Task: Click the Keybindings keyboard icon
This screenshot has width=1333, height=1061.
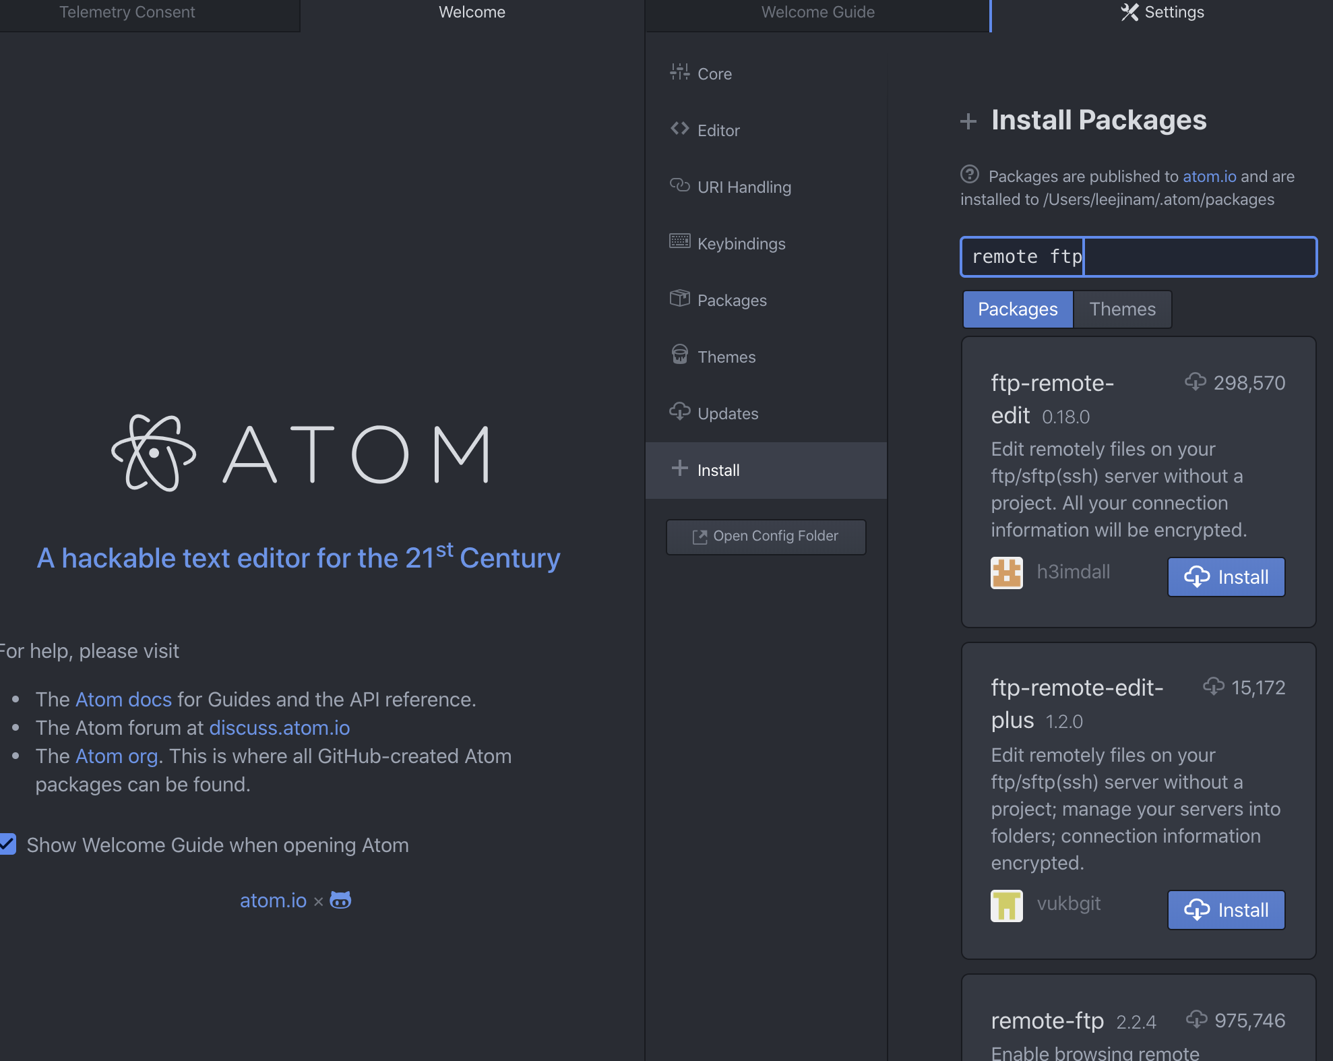Action: [x=679, y=241]
